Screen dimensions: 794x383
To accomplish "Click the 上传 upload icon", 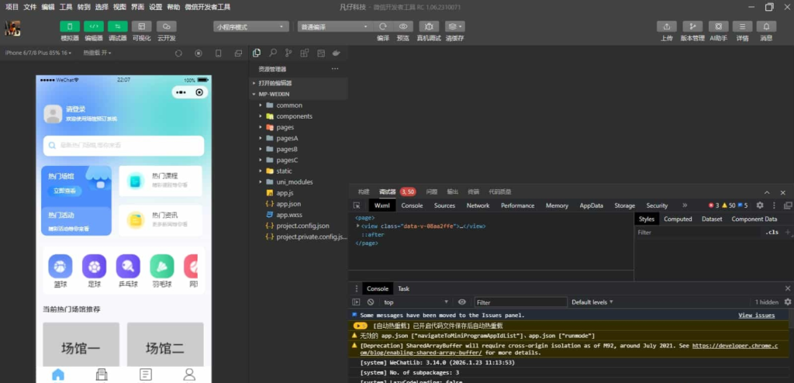I will [667, 26].
